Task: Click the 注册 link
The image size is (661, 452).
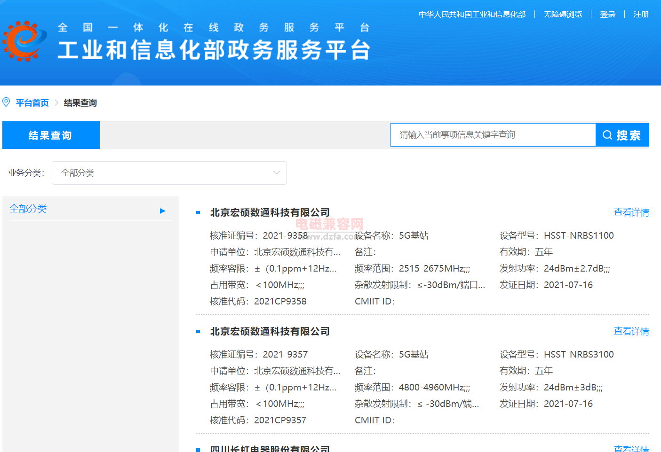Action: pos(641,15)
